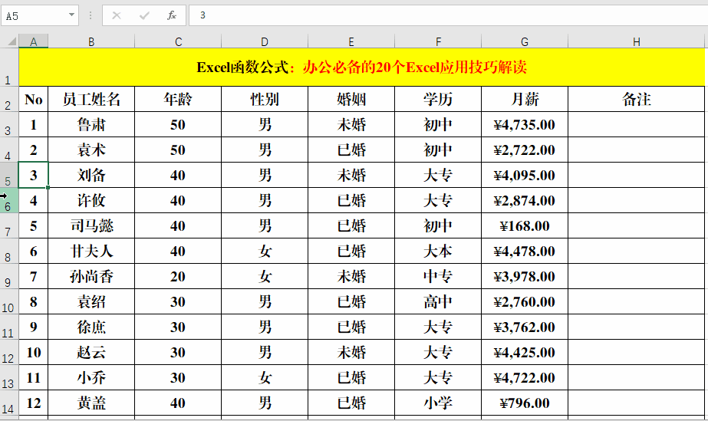
Task: Select the age cell showing 20
Action: click(x=178, y=276)
